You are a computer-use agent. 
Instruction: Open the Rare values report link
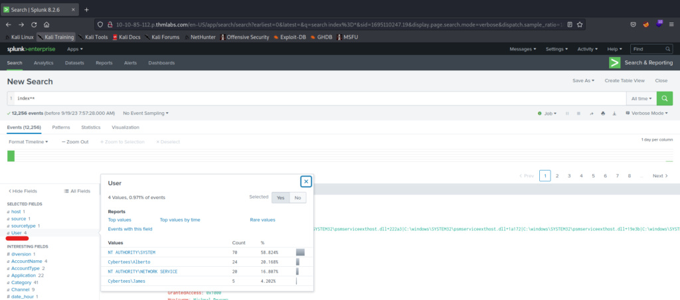262,220
